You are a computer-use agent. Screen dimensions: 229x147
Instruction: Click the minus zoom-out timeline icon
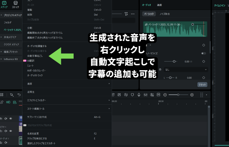click(x=165, y=95)
